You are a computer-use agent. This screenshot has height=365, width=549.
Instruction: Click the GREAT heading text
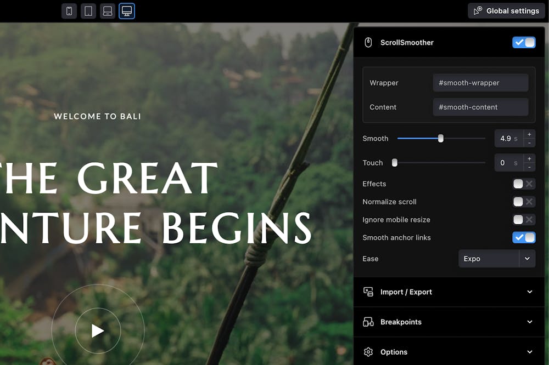[147, 178]
